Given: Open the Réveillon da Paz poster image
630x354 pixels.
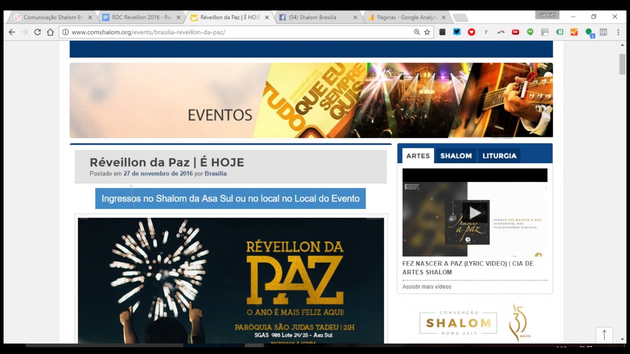Looking at the screenshot, I should [x=231, y=280].
